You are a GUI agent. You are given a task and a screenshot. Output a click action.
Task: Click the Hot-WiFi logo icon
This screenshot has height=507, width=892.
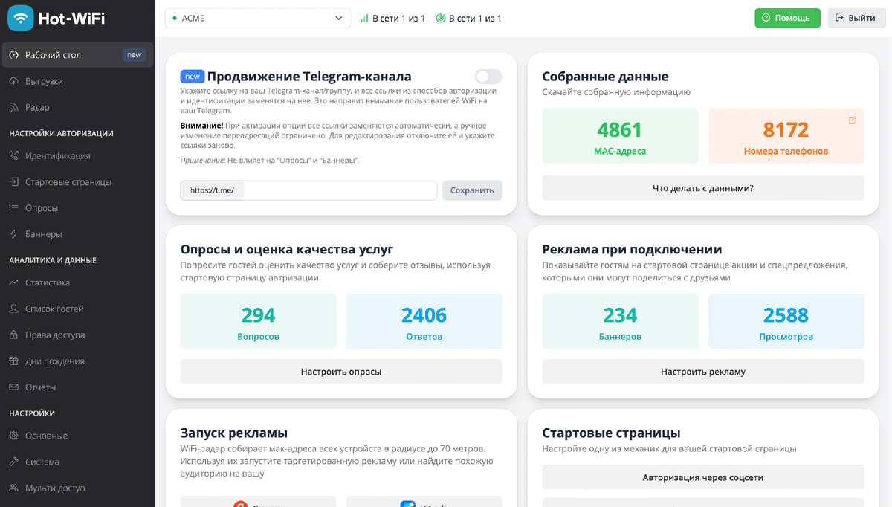(x=19, y=17)
